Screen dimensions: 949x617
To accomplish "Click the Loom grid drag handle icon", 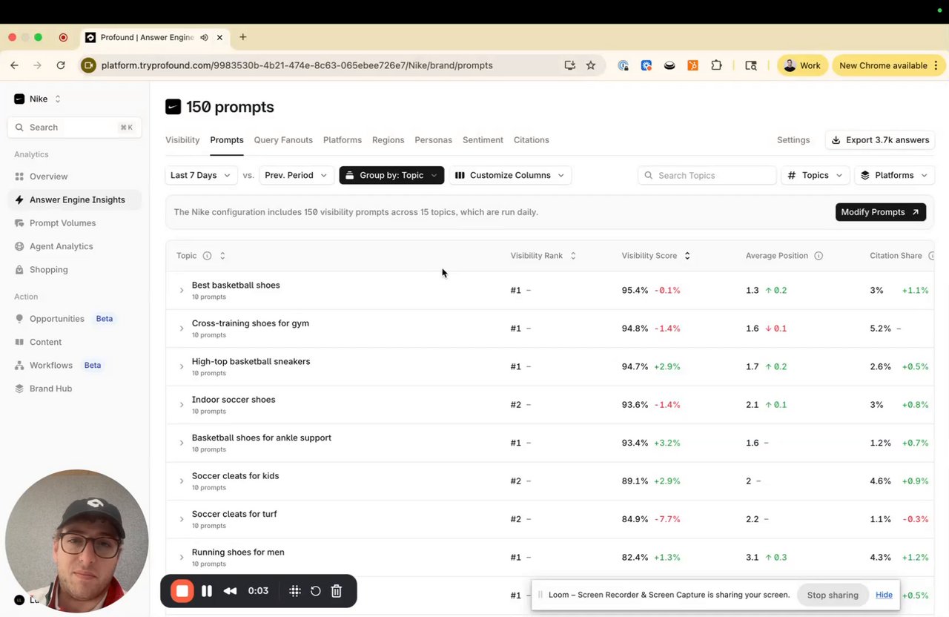I will (294, 591).
